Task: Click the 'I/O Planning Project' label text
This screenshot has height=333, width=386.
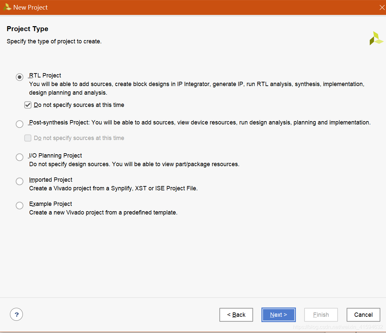Action: (x=55, y=156)
